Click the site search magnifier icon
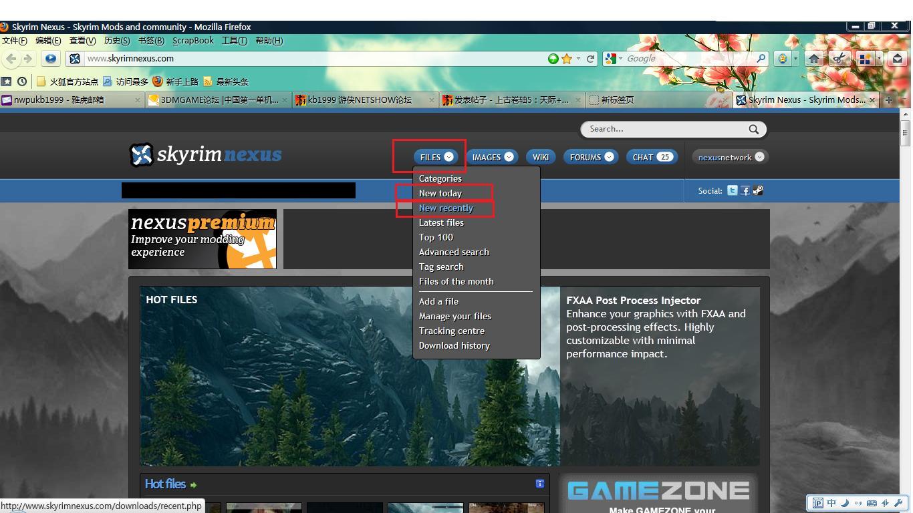 pyautogui.click(x=754, y=129)
